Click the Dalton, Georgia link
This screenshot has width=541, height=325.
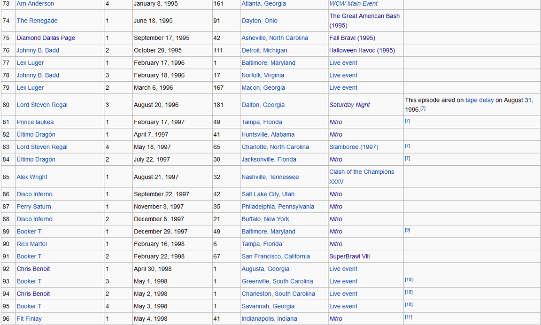coord(263,105)
